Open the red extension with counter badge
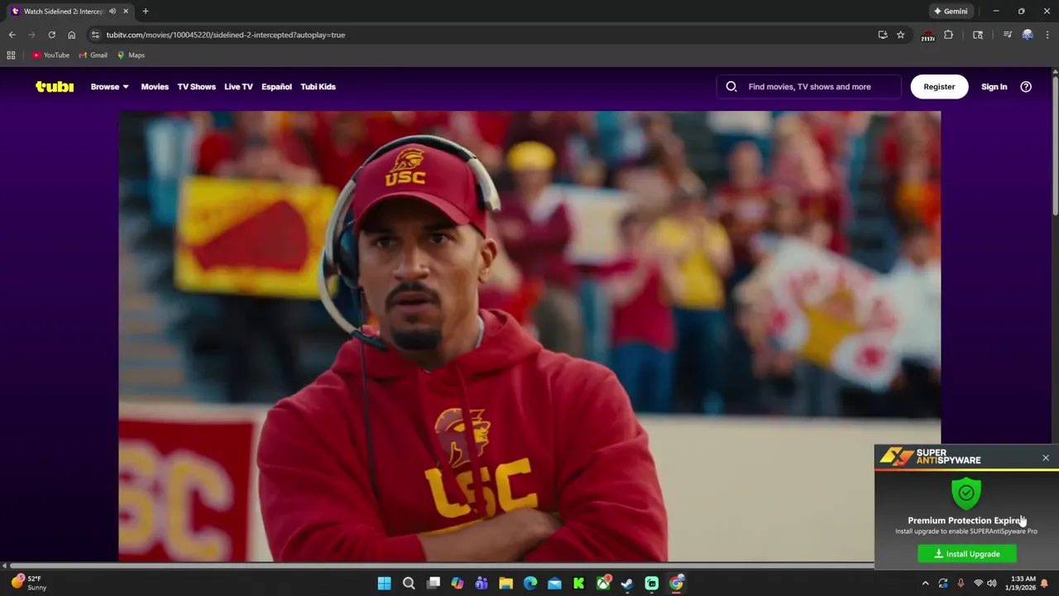Image resolution: width=1059 pixels, height=596 pixels. coord(927,35)
